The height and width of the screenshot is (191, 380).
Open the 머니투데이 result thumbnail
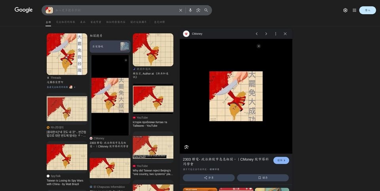coord(67,109)
